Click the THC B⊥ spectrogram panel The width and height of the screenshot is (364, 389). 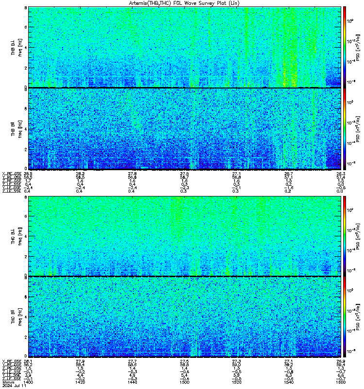[x=184, y=236]
